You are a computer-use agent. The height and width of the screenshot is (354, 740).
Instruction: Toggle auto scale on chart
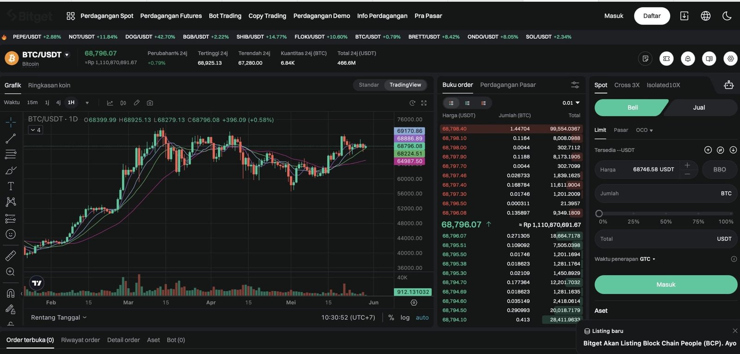pos(422,317)
